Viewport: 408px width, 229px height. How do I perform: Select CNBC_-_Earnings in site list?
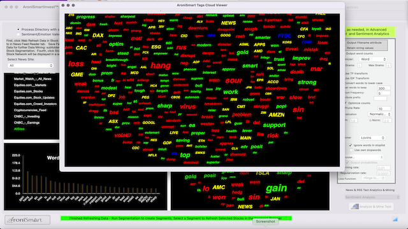tap(27, 123)
